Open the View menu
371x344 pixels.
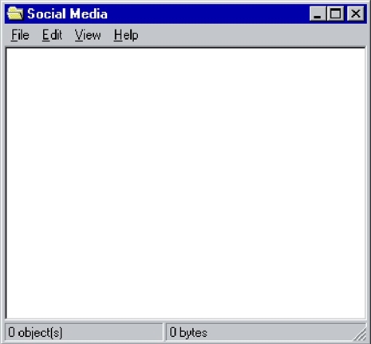(x=88, y=35)
